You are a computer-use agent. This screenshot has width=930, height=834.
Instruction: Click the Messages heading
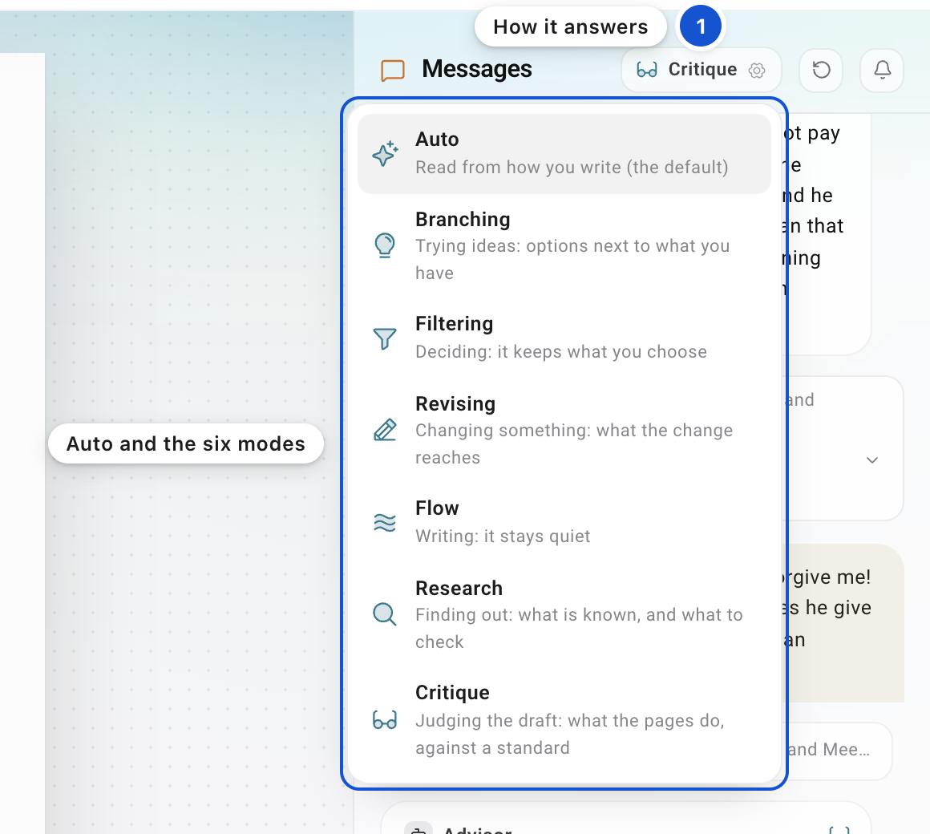click(477, 69)
